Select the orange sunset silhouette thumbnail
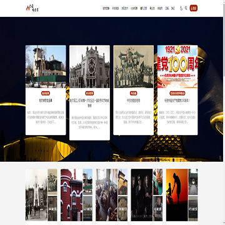This screenshot has width=225, height=225. [x=177, y=195]
